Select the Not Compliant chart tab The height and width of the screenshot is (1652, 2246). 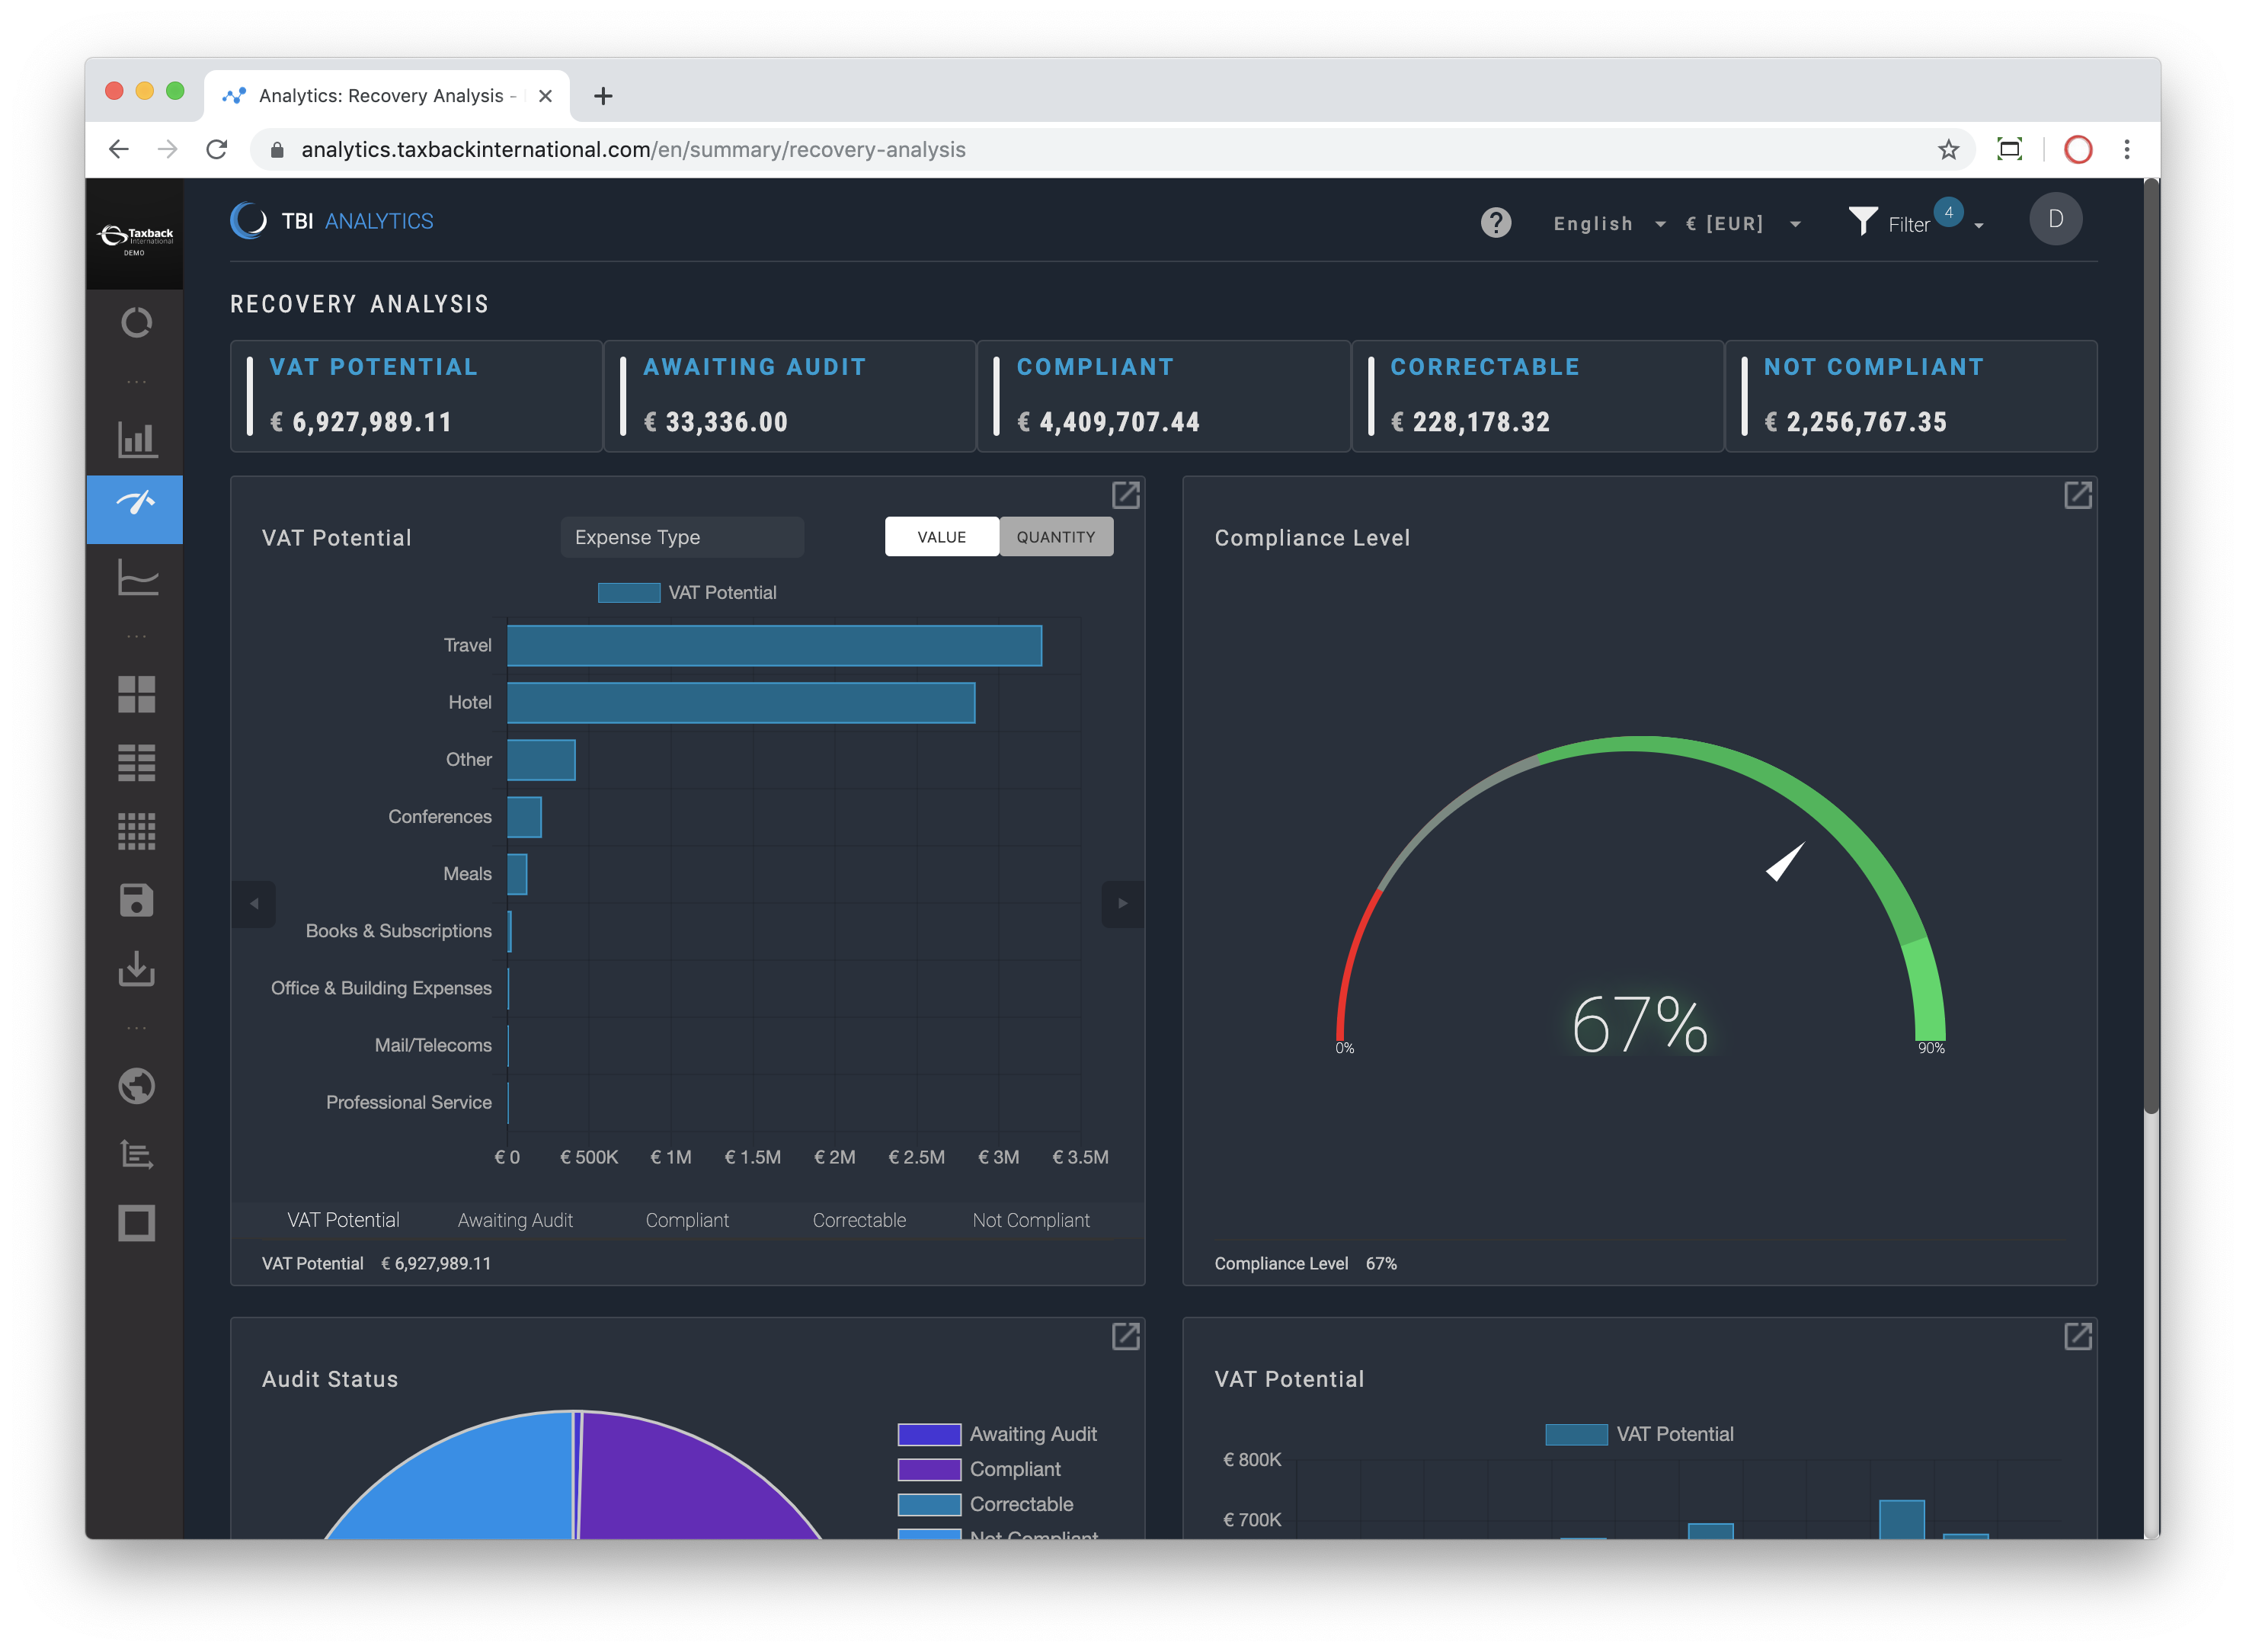click(1031, 1220)
